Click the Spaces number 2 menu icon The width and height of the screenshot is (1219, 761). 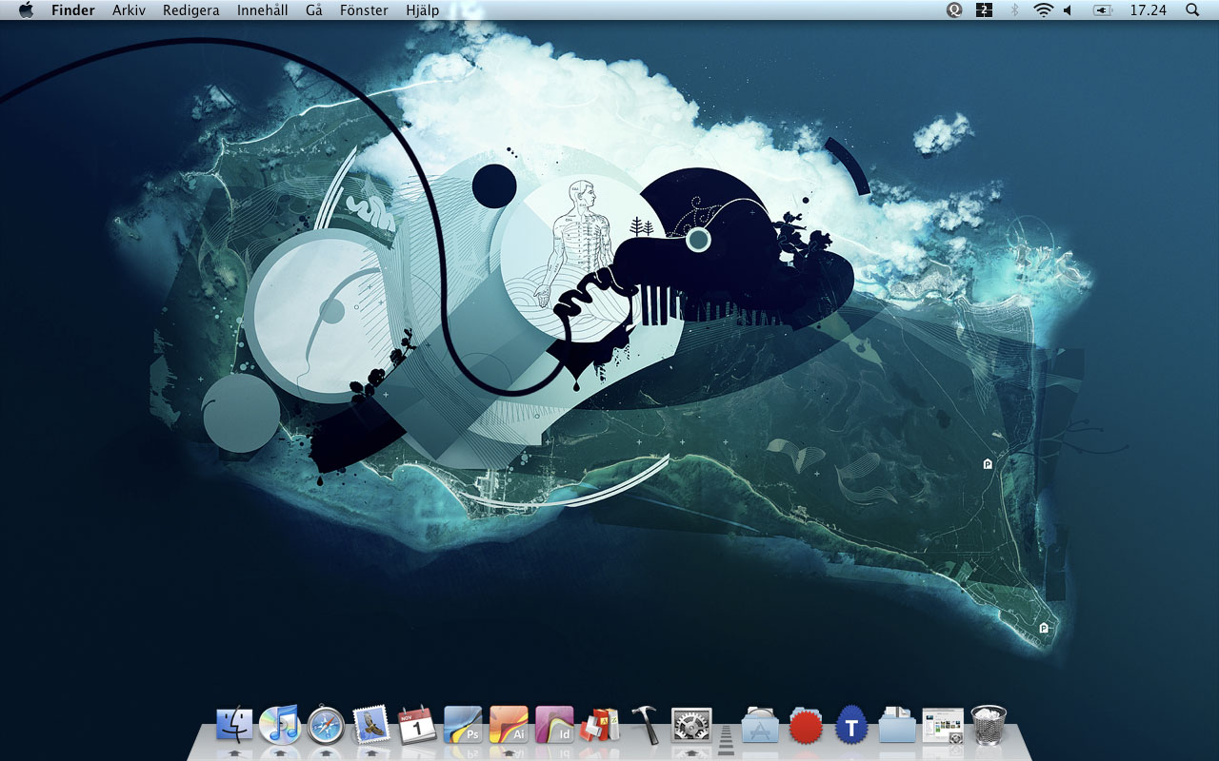coord(984,10)
